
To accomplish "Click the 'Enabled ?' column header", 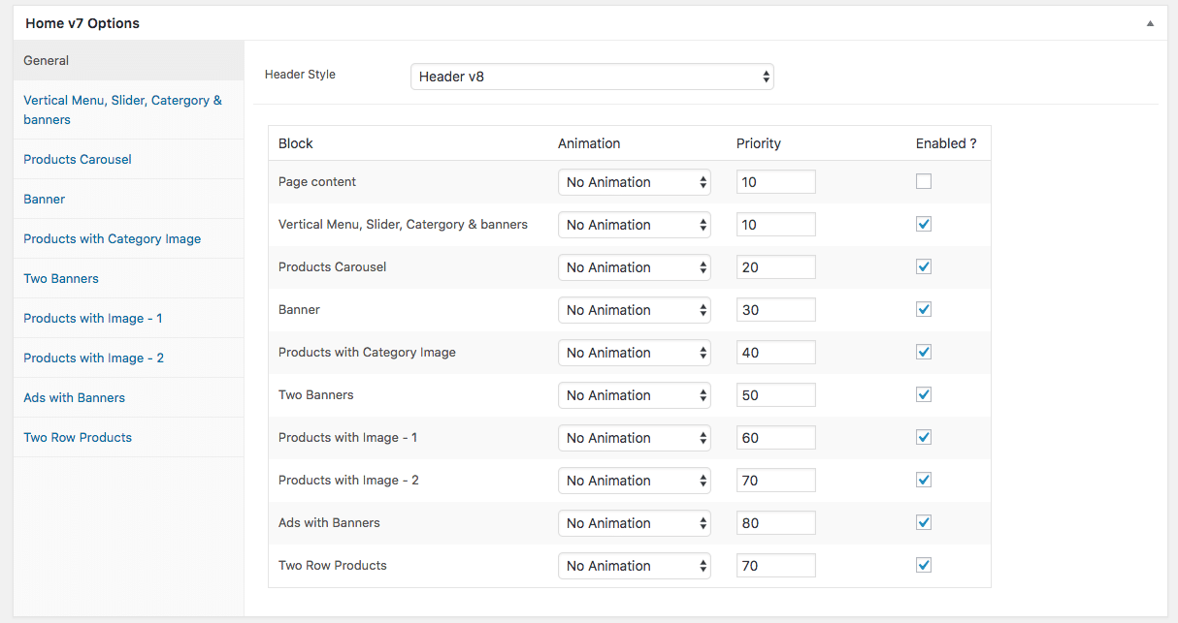I will pyautogui.click(x=946, y=143).
